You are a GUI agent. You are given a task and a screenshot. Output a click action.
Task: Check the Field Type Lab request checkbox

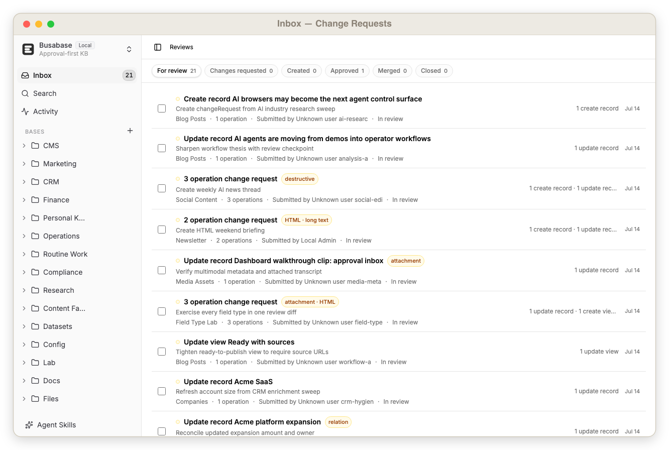coord(162,311)
